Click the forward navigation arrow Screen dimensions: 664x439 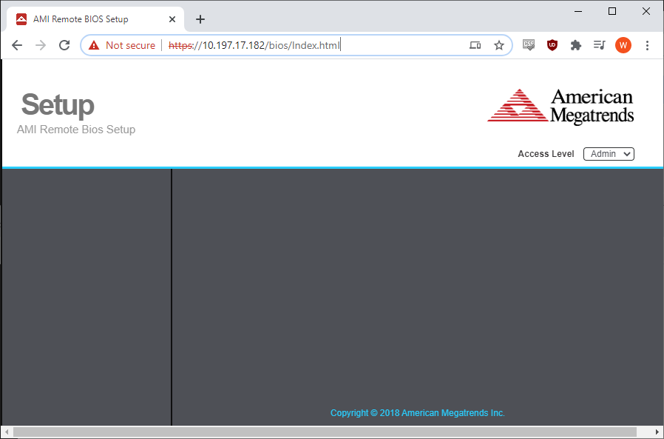pyautogui.click(x=41, y=45)
